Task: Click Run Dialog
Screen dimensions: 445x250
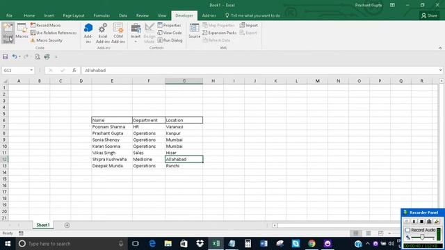Action: point(170,40)
